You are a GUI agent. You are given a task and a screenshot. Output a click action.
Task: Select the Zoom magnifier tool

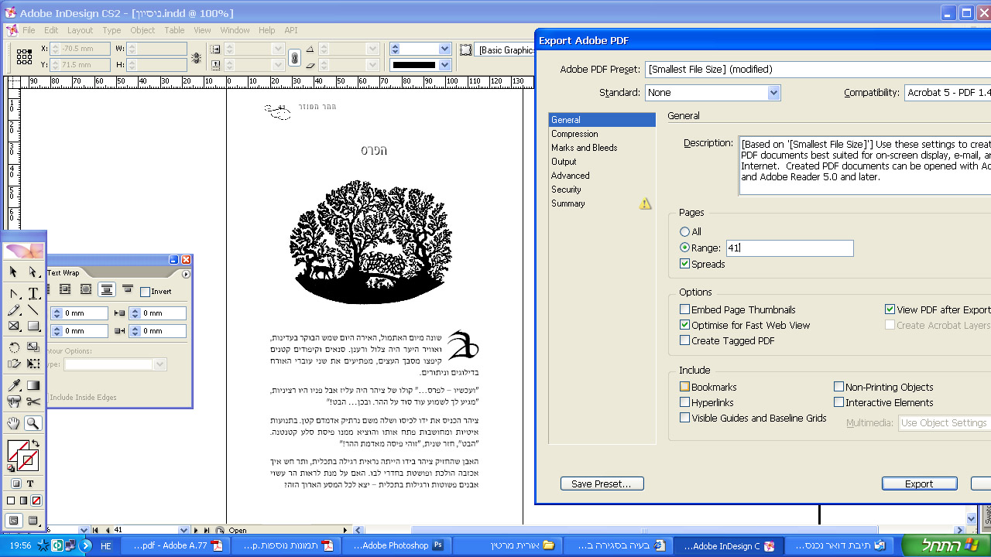33,423
